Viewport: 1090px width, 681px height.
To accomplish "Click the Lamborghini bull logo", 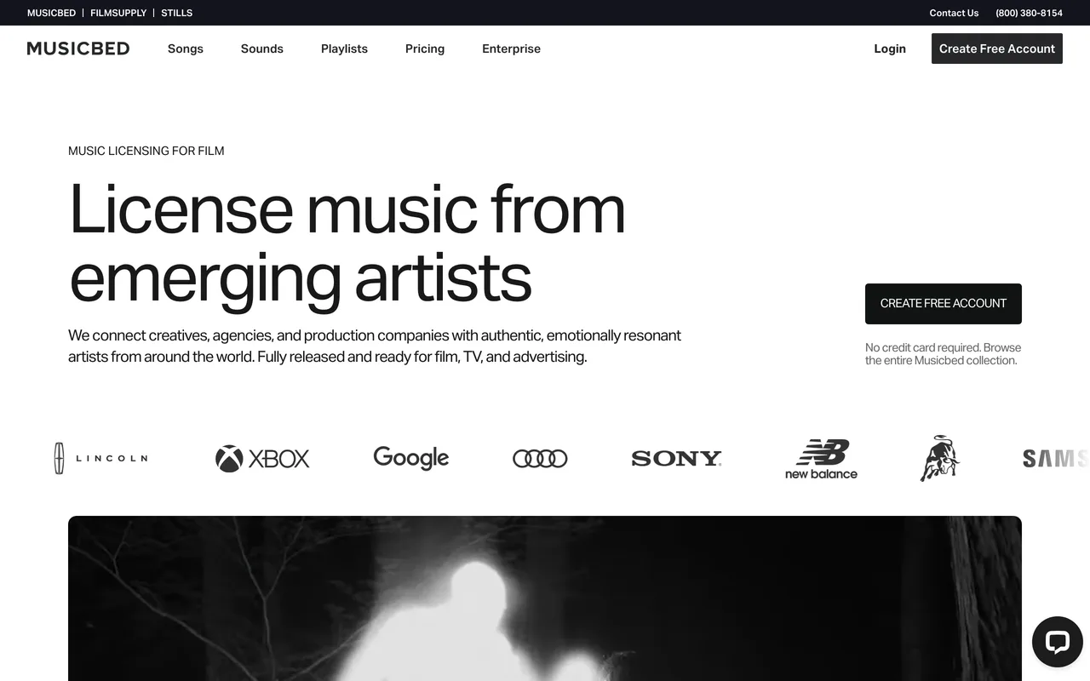I will tap(939, 458).
